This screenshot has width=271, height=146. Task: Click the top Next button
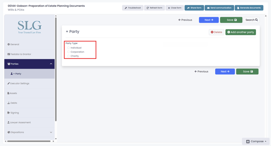pyautogui.click(x=209, y=20)
